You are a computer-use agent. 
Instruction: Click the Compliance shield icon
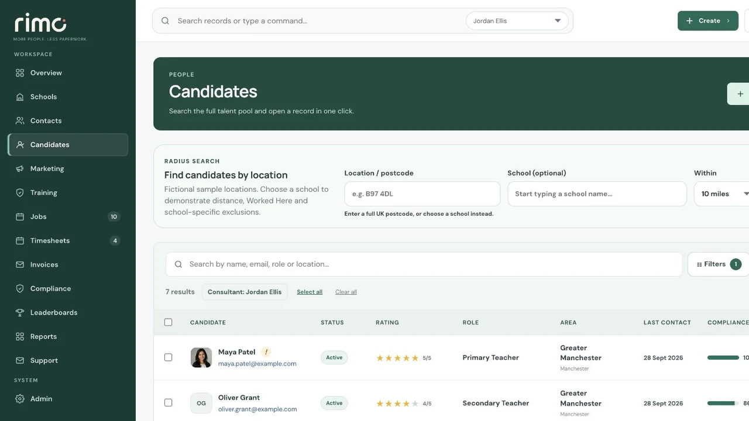[x=20, y=289]
